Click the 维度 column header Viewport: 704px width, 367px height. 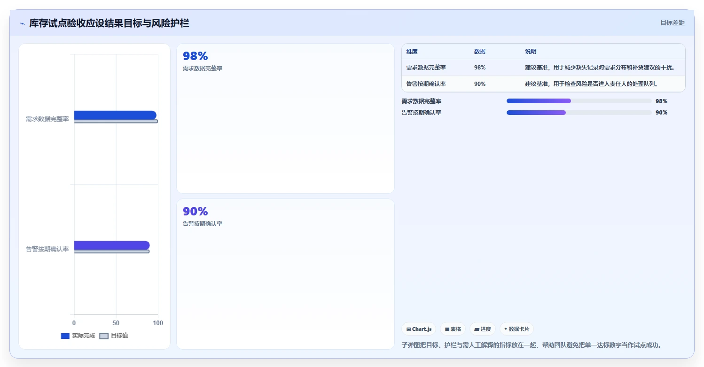click(x=412, y=52)
